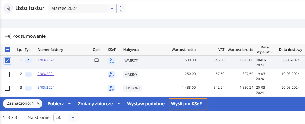This screenshot has height=124, width=305.
Task: Click the Data wystawienia column header
Action: (x=265, y=50)
